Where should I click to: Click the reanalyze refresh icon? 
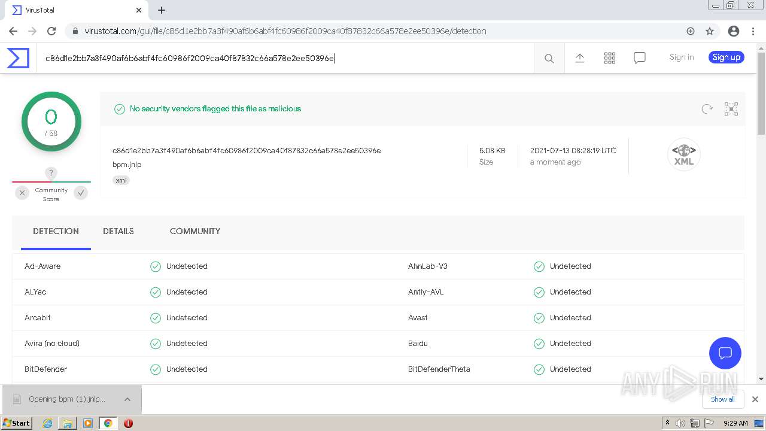tap(707, 109)
